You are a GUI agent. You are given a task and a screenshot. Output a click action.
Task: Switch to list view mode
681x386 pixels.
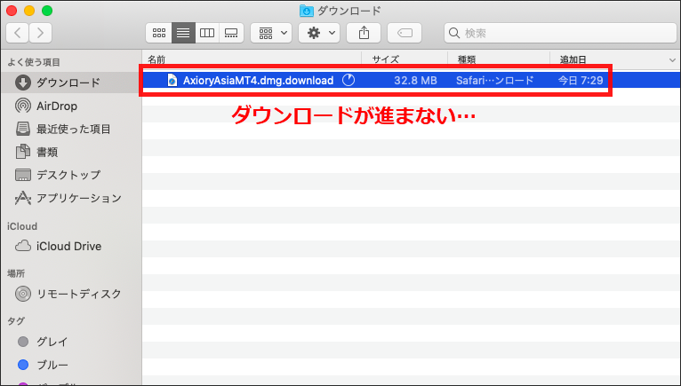183,33
